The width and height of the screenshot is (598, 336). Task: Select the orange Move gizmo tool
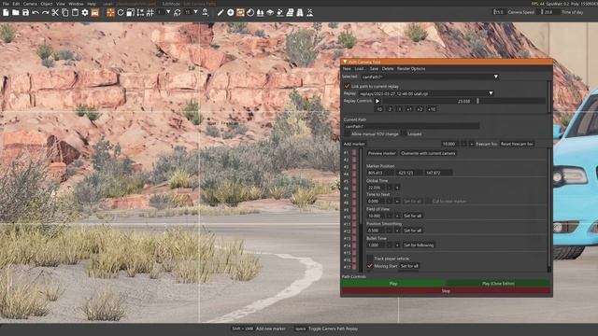pos(110,12)
